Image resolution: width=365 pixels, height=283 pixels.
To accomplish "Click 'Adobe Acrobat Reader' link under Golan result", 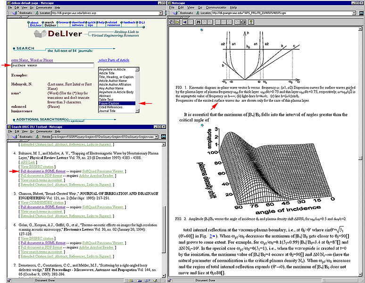I will (96, 248).
